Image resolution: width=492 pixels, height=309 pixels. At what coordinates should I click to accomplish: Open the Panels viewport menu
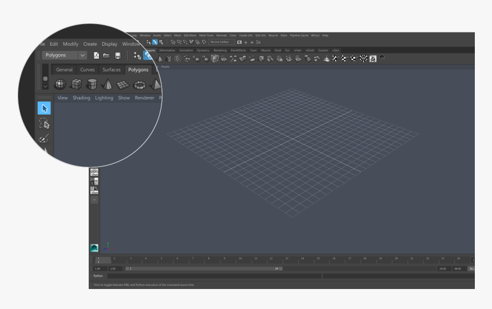pos(165,67)
